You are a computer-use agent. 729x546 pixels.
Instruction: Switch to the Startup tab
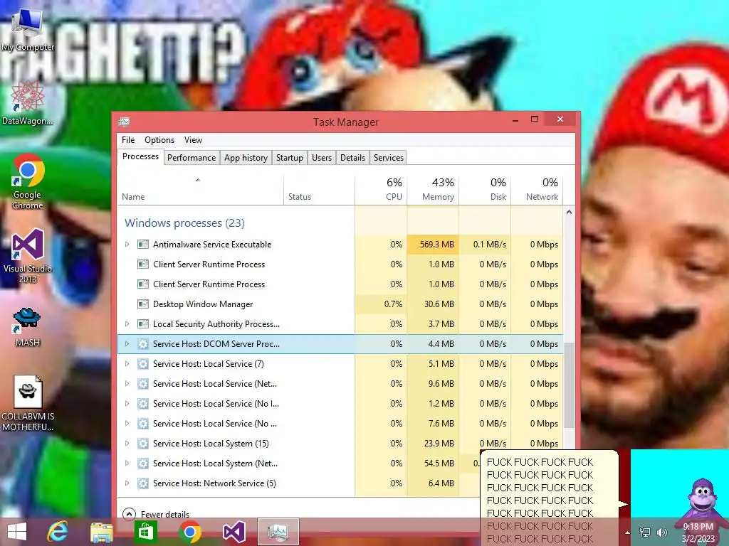[x=289, y=158]
